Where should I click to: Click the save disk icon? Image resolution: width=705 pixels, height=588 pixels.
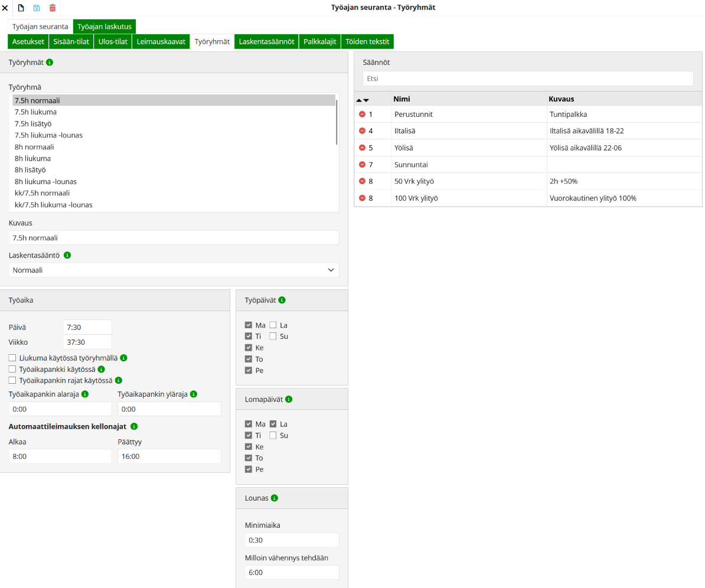(37, 8)
